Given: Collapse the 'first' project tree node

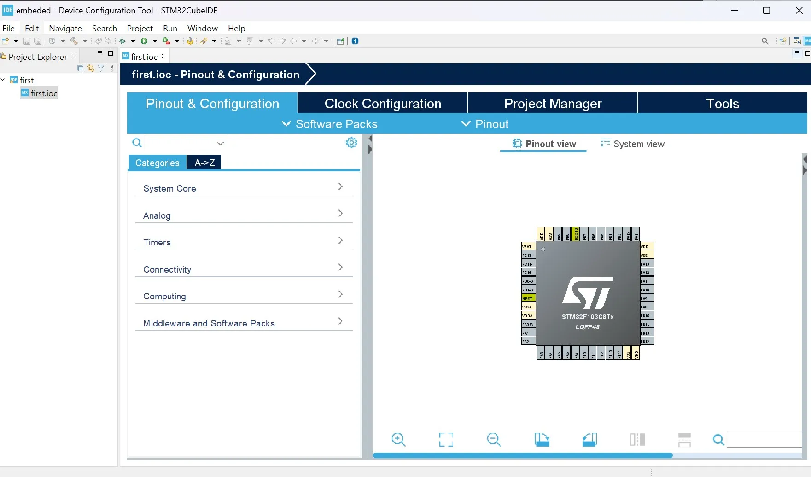Looking at the screenshot, I should tap(3, 80).
